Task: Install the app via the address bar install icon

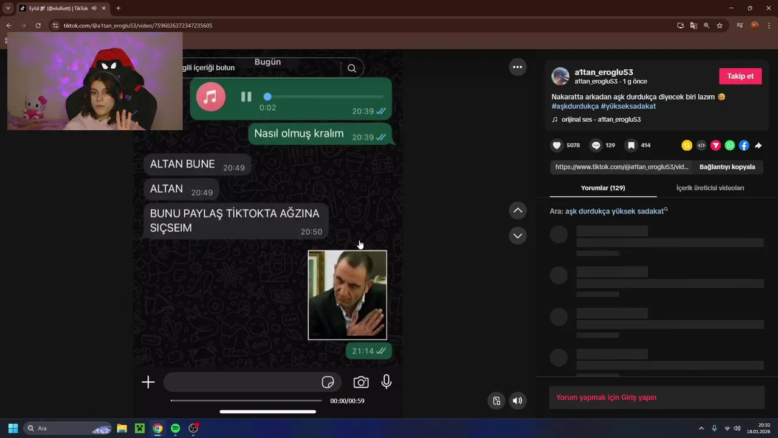Action: (x=681, y=26)
